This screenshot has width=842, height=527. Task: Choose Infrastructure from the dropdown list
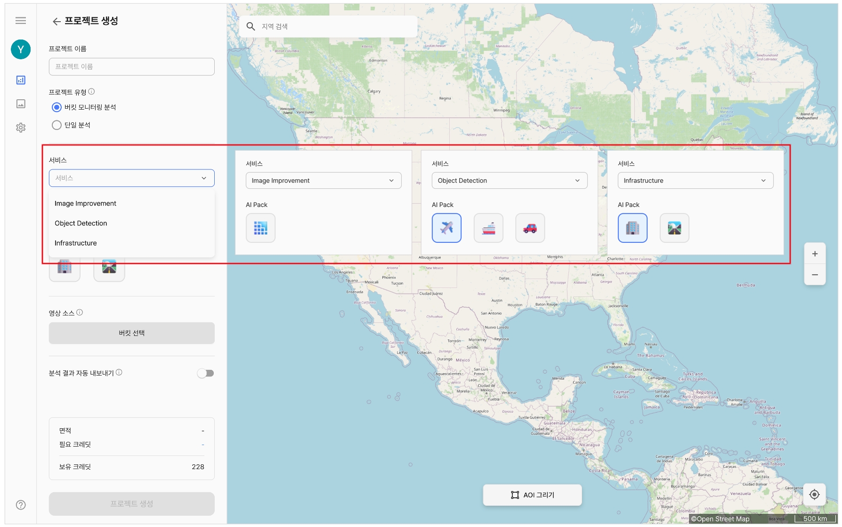coord(76,243)
